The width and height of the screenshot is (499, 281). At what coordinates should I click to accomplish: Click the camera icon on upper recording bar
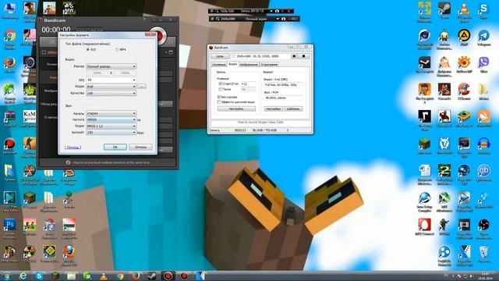click(x=277, y=11)
